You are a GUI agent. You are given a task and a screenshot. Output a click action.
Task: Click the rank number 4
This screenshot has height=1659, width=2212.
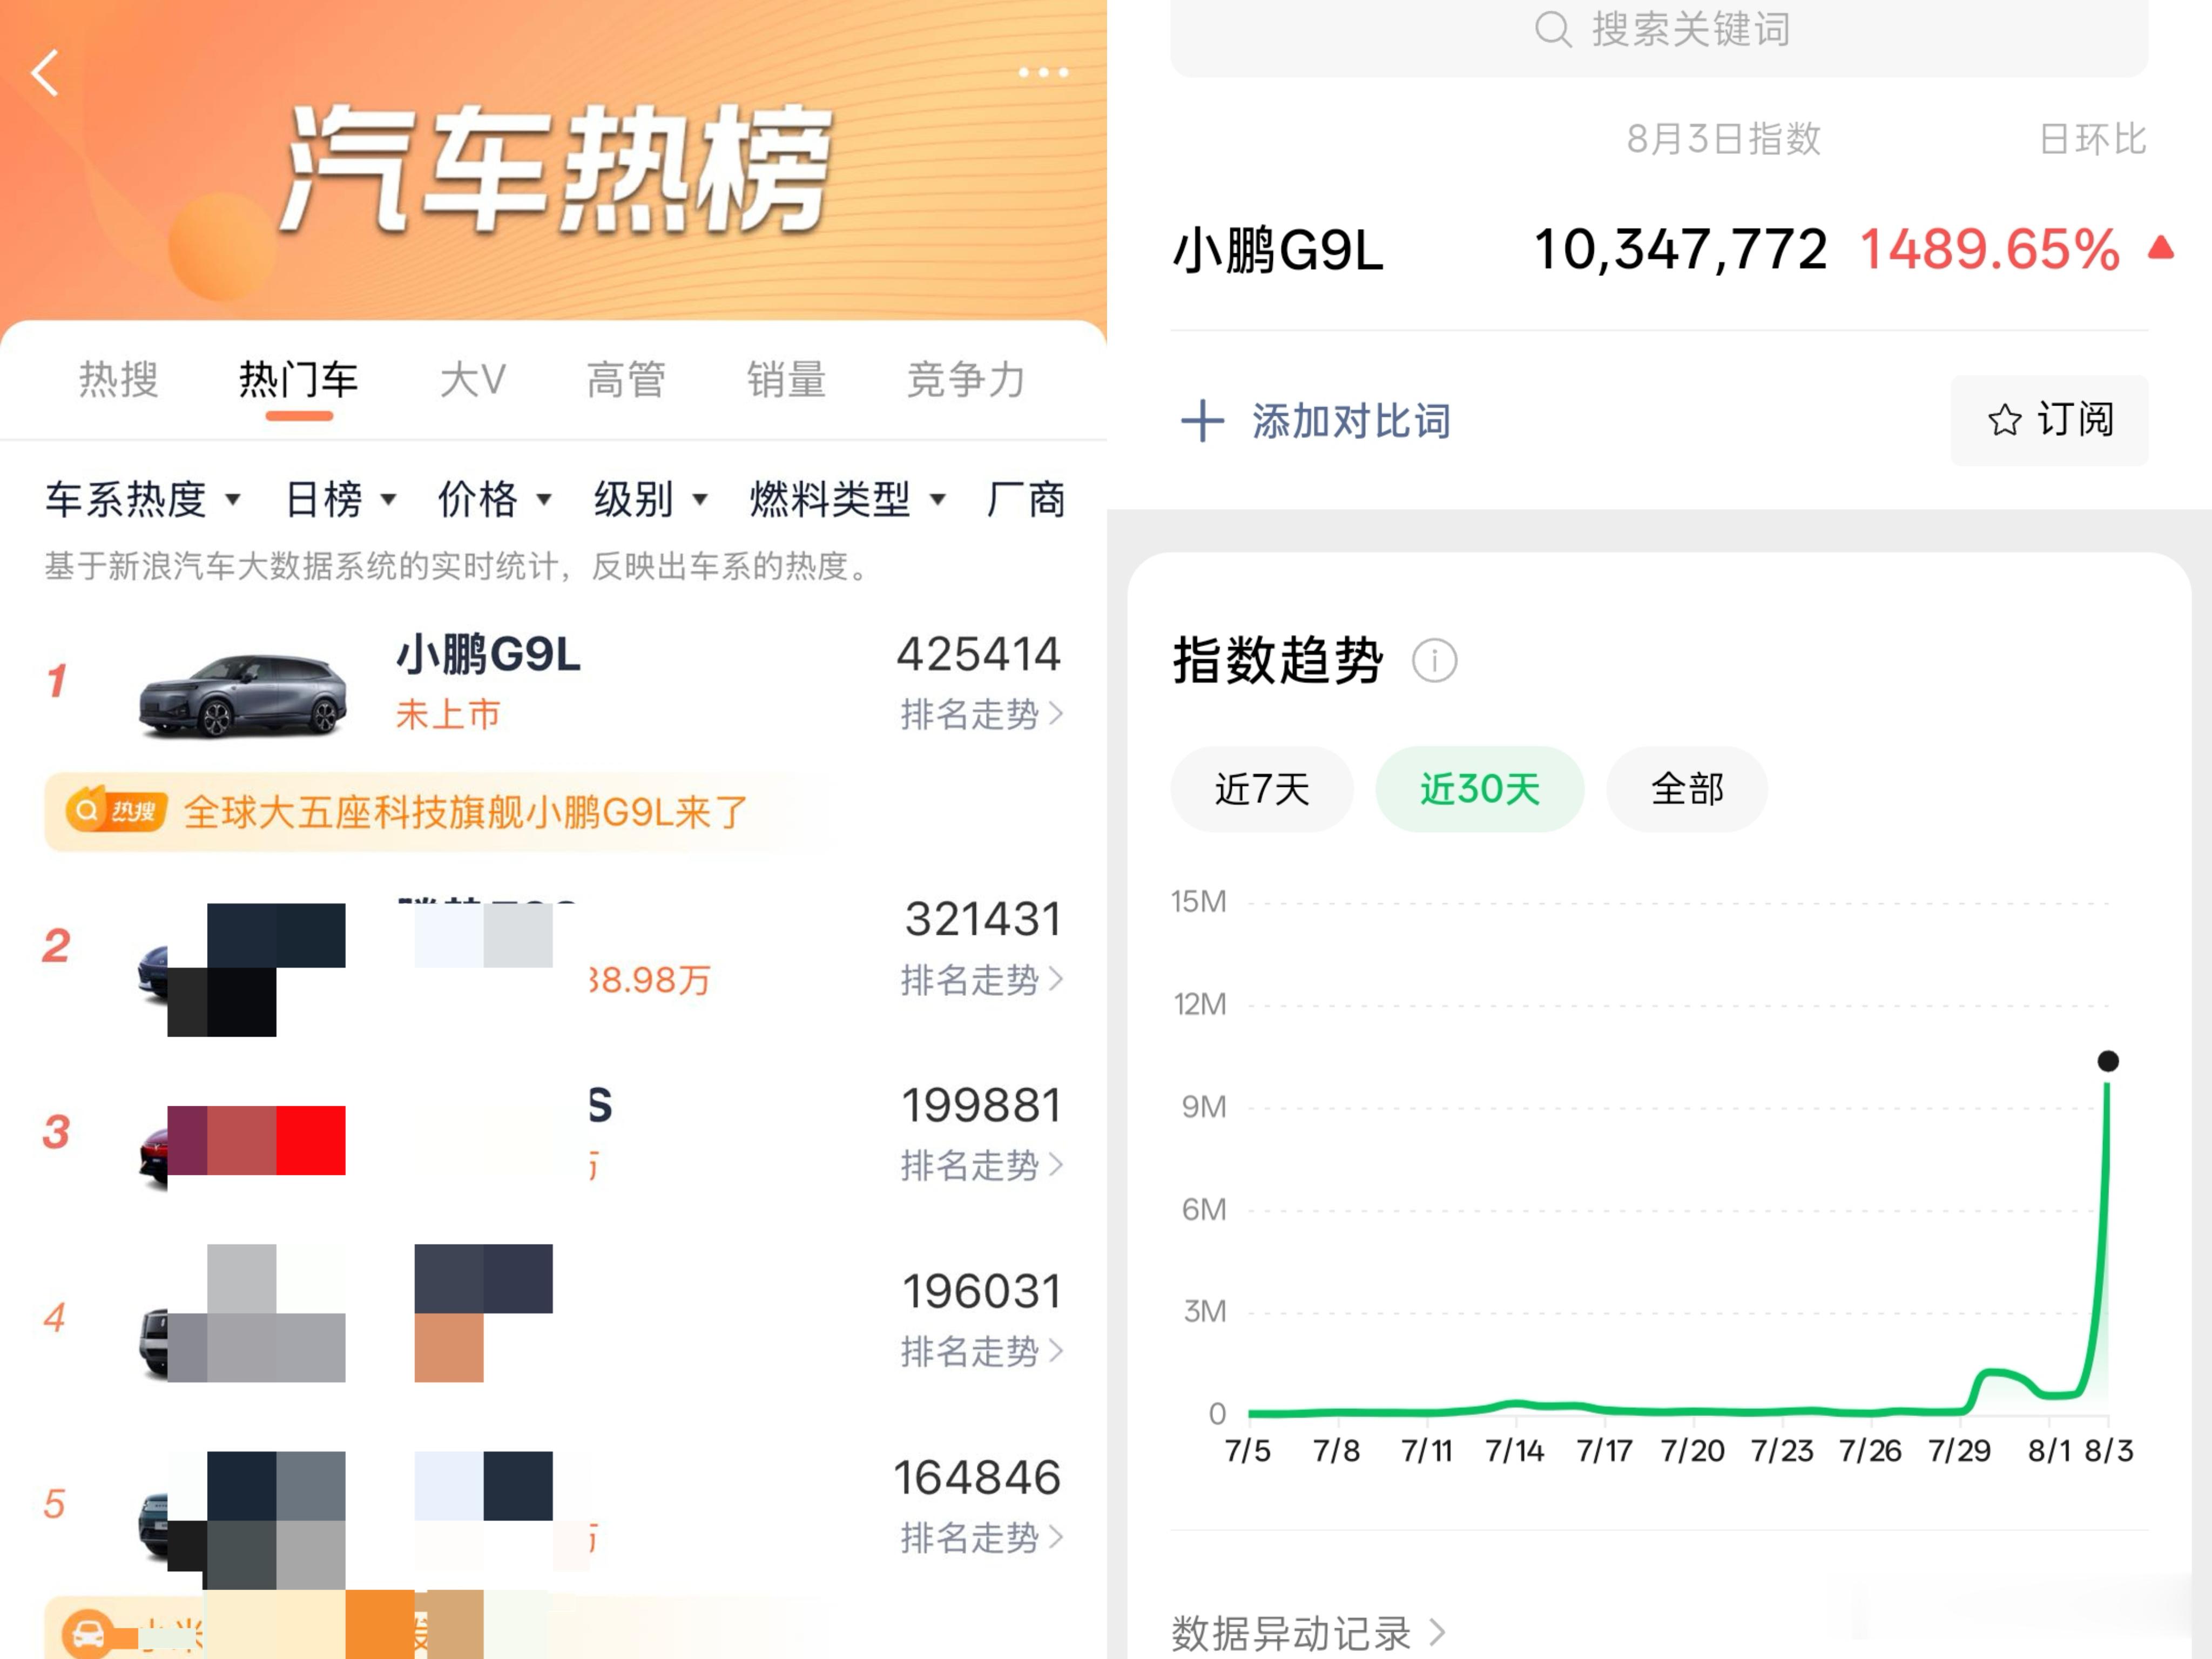(x=55, y=1317)
